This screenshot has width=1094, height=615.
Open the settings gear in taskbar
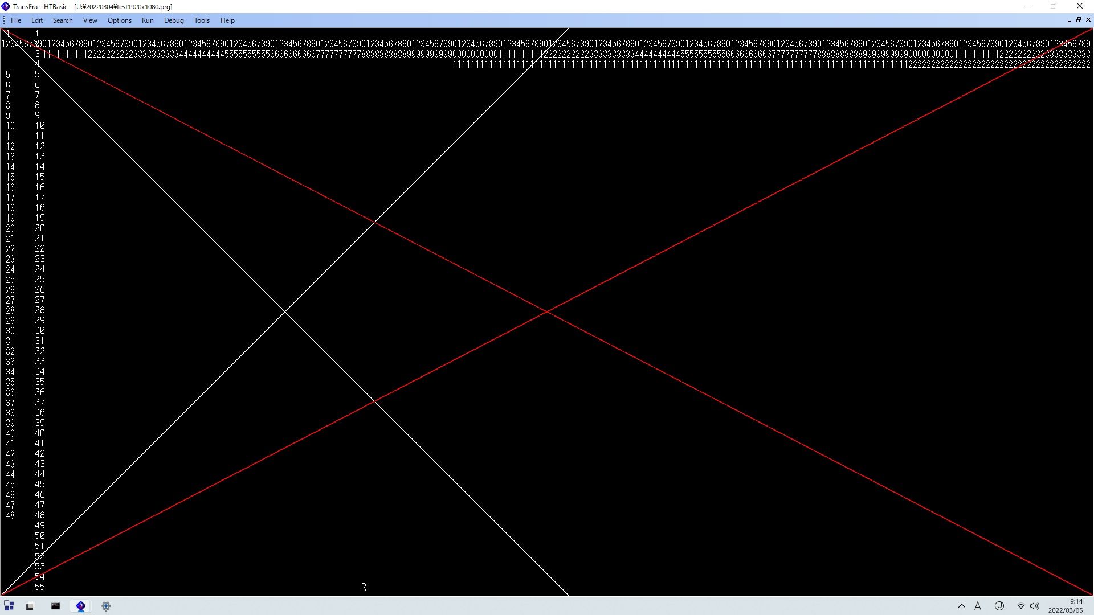[x=106, y=606]
